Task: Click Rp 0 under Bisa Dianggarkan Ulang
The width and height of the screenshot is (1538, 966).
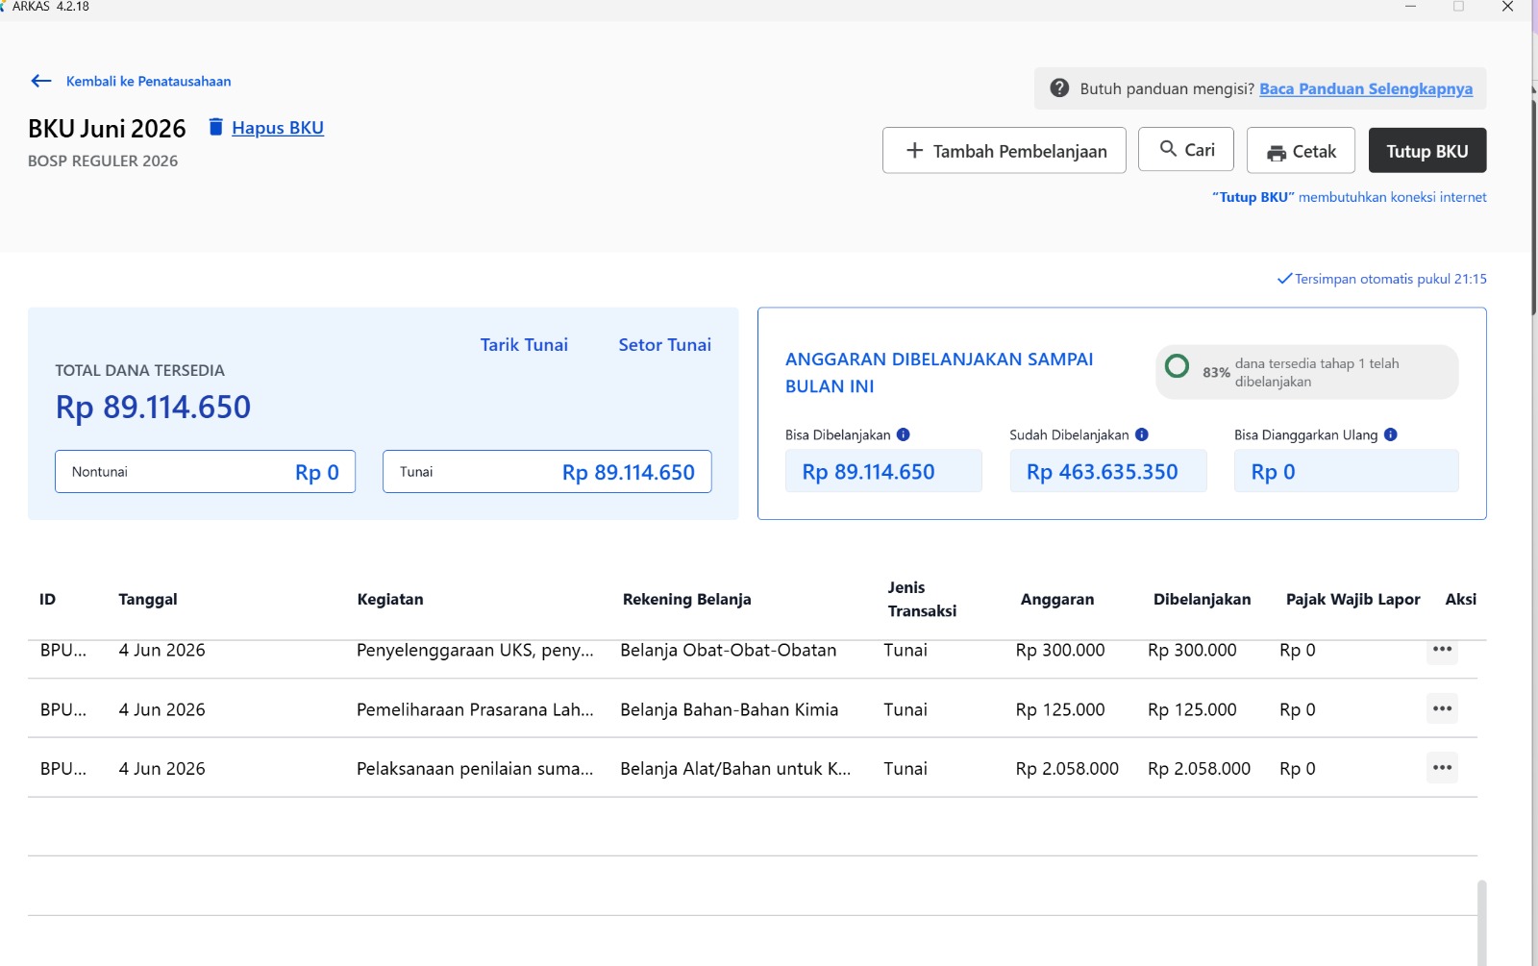Action: [1273, 472]
